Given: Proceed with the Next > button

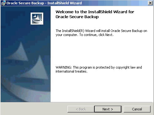Looking at the screenshot, I should pyautogui.click(x=108, y=109).
